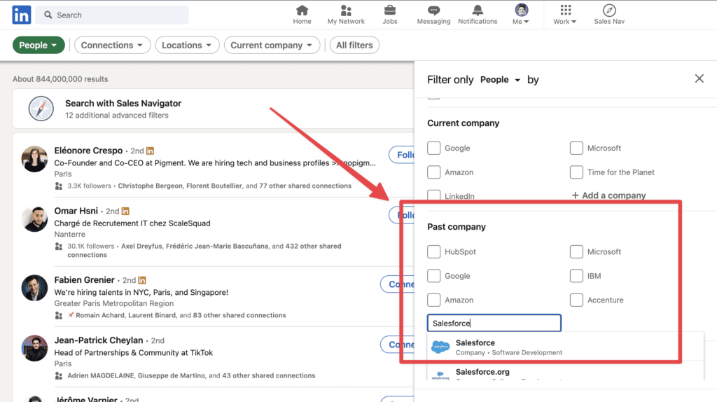
Task: Expand the People filter dropdown
Action: coord(39,46)
